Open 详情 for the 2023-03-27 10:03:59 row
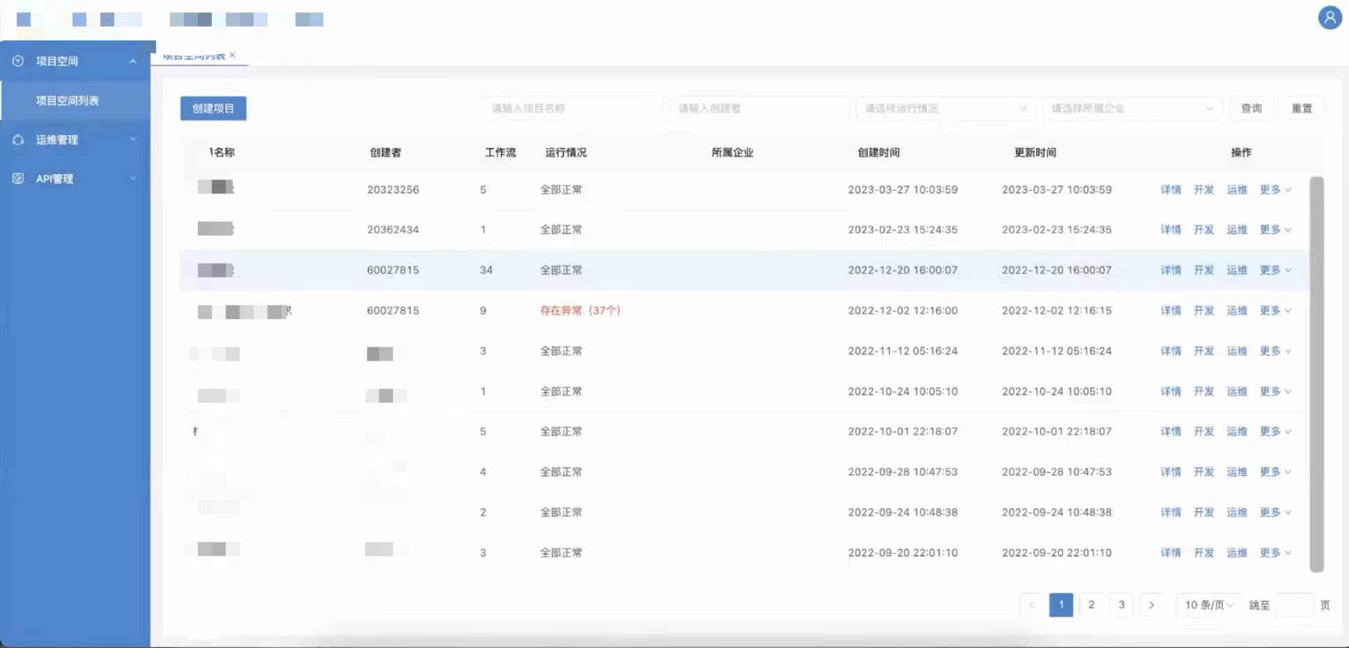1349x648 pixels. tap(1171, 190)
